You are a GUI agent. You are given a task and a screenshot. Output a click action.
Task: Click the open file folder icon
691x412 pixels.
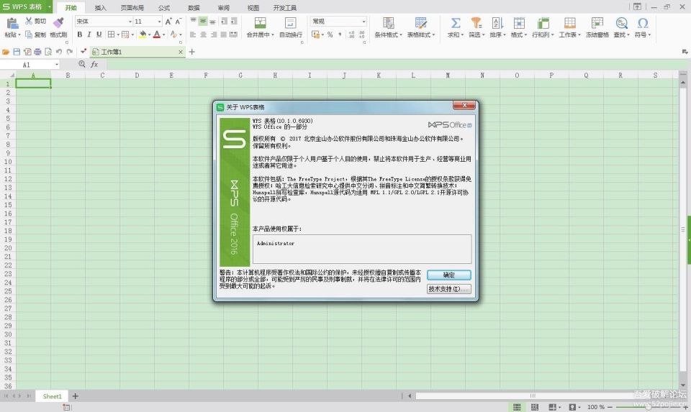6,52
